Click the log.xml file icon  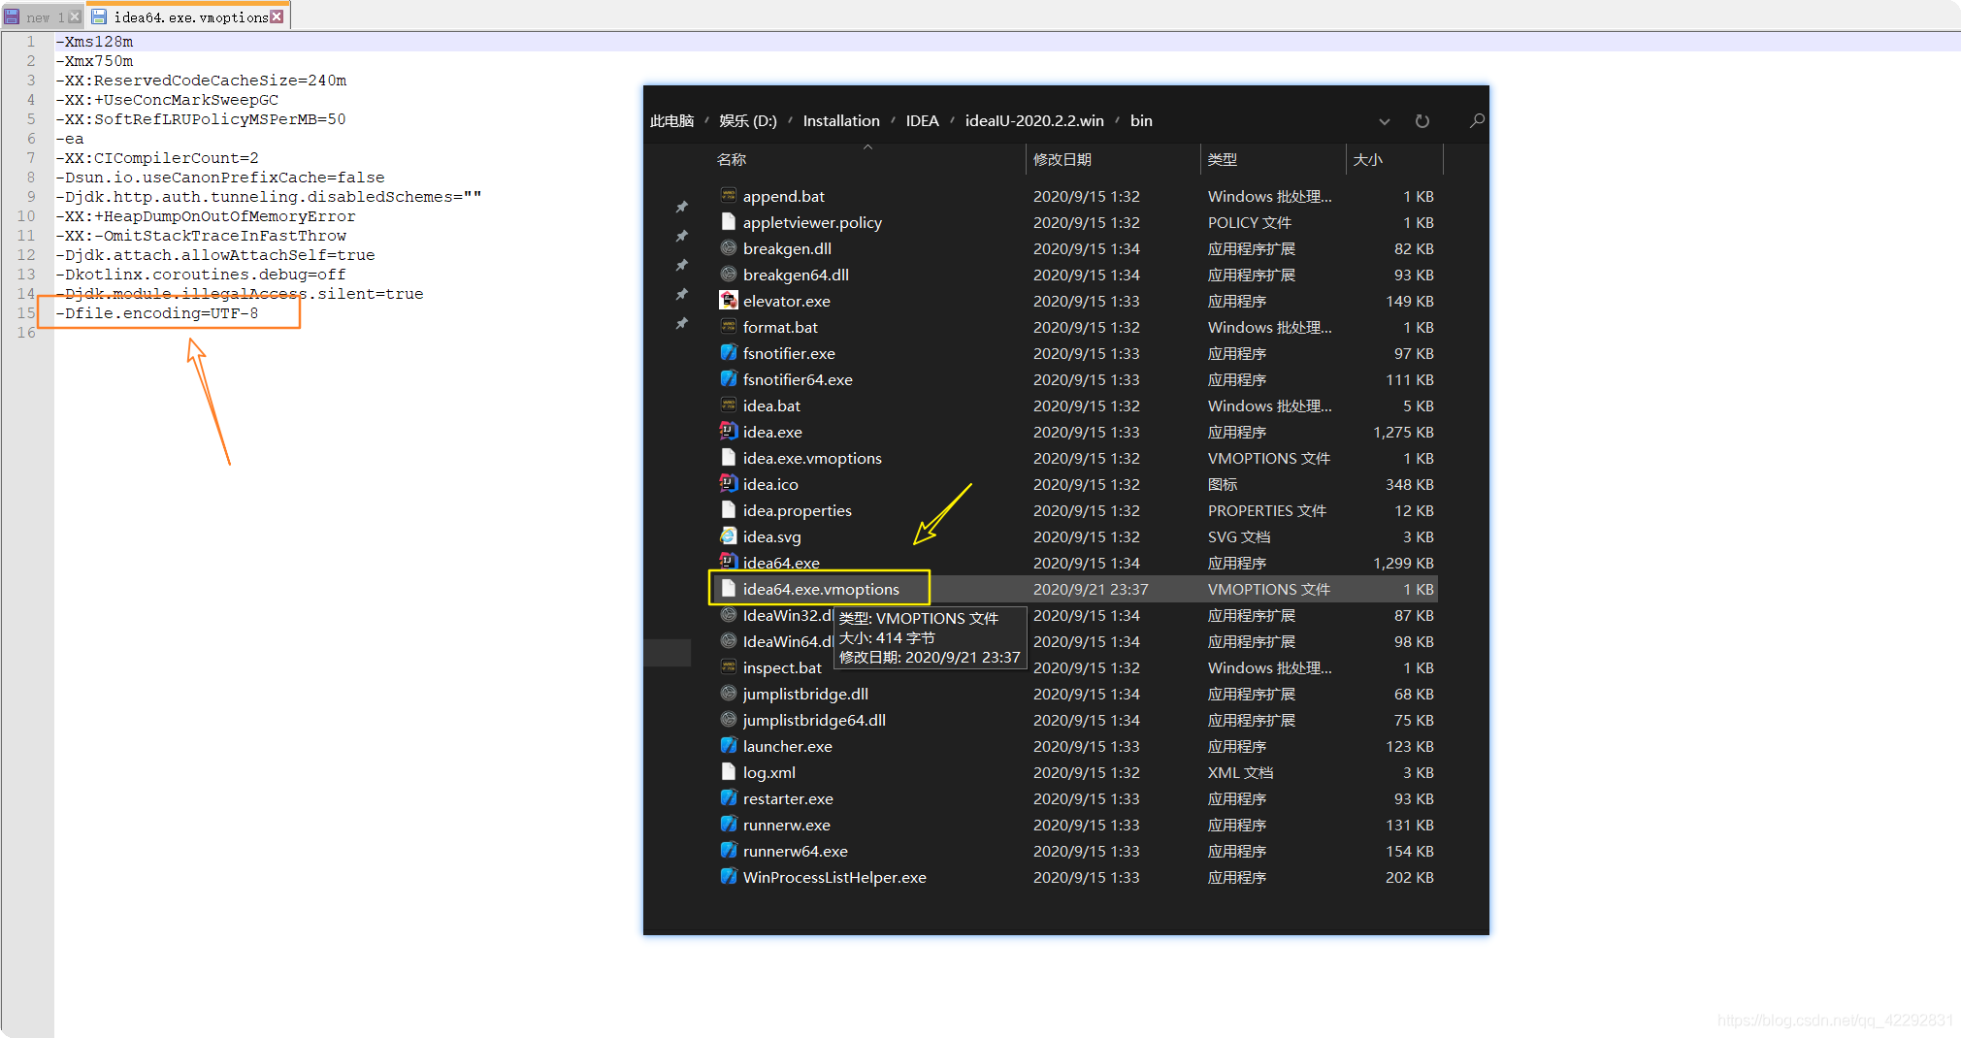point(728,772)
